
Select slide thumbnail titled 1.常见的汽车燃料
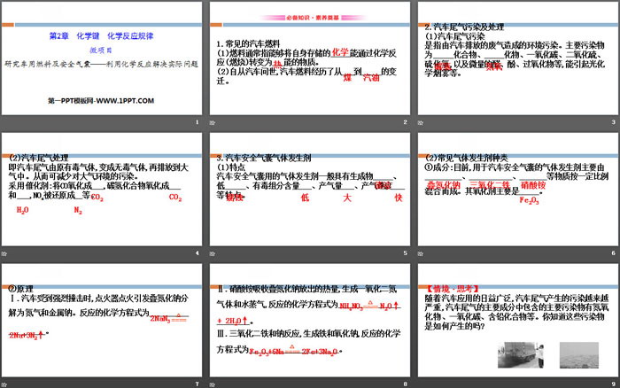[310, 58]
